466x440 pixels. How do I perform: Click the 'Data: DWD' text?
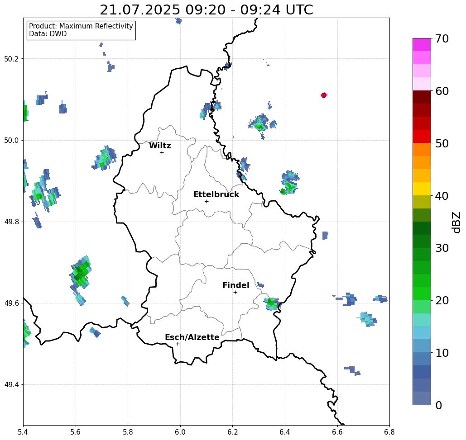pyautogui.click(x=48, y=34)
